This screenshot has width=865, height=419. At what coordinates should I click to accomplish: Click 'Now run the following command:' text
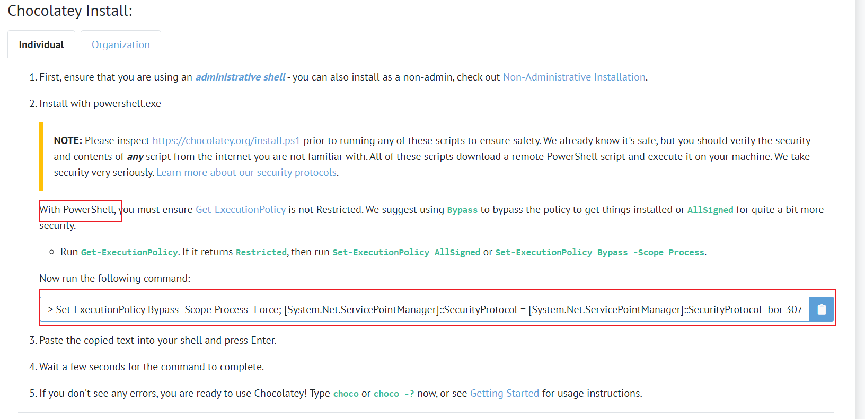click(x=115, y=279)
